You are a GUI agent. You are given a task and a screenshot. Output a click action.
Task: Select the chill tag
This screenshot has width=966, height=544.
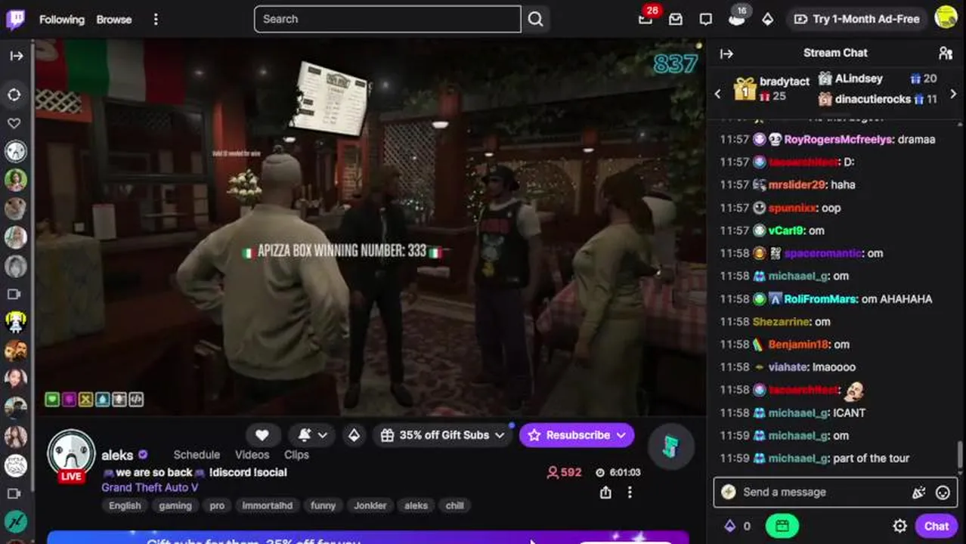[455, 505]
